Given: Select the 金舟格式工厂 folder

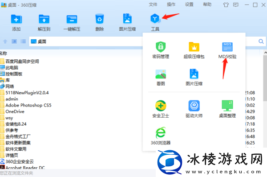Looking at the screenshot, I should pos(16,136).
